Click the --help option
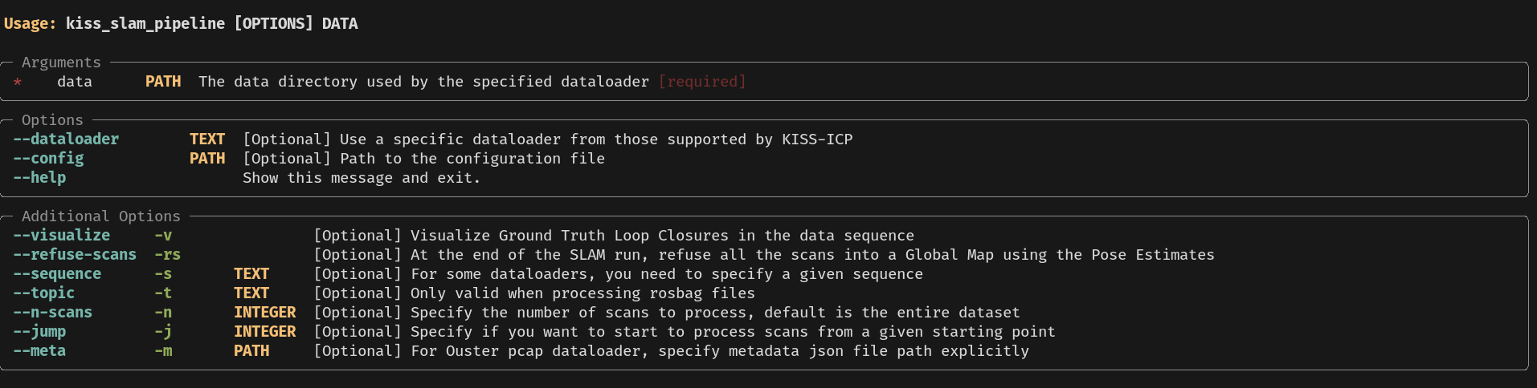Image resolution: width=1537 pixels, height=388 pixels. [39, 178]
